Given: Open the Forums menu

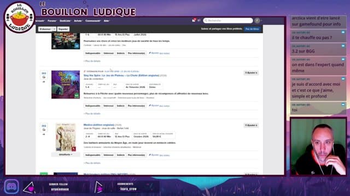Looking at the screenshot, I should coord(52,21).
